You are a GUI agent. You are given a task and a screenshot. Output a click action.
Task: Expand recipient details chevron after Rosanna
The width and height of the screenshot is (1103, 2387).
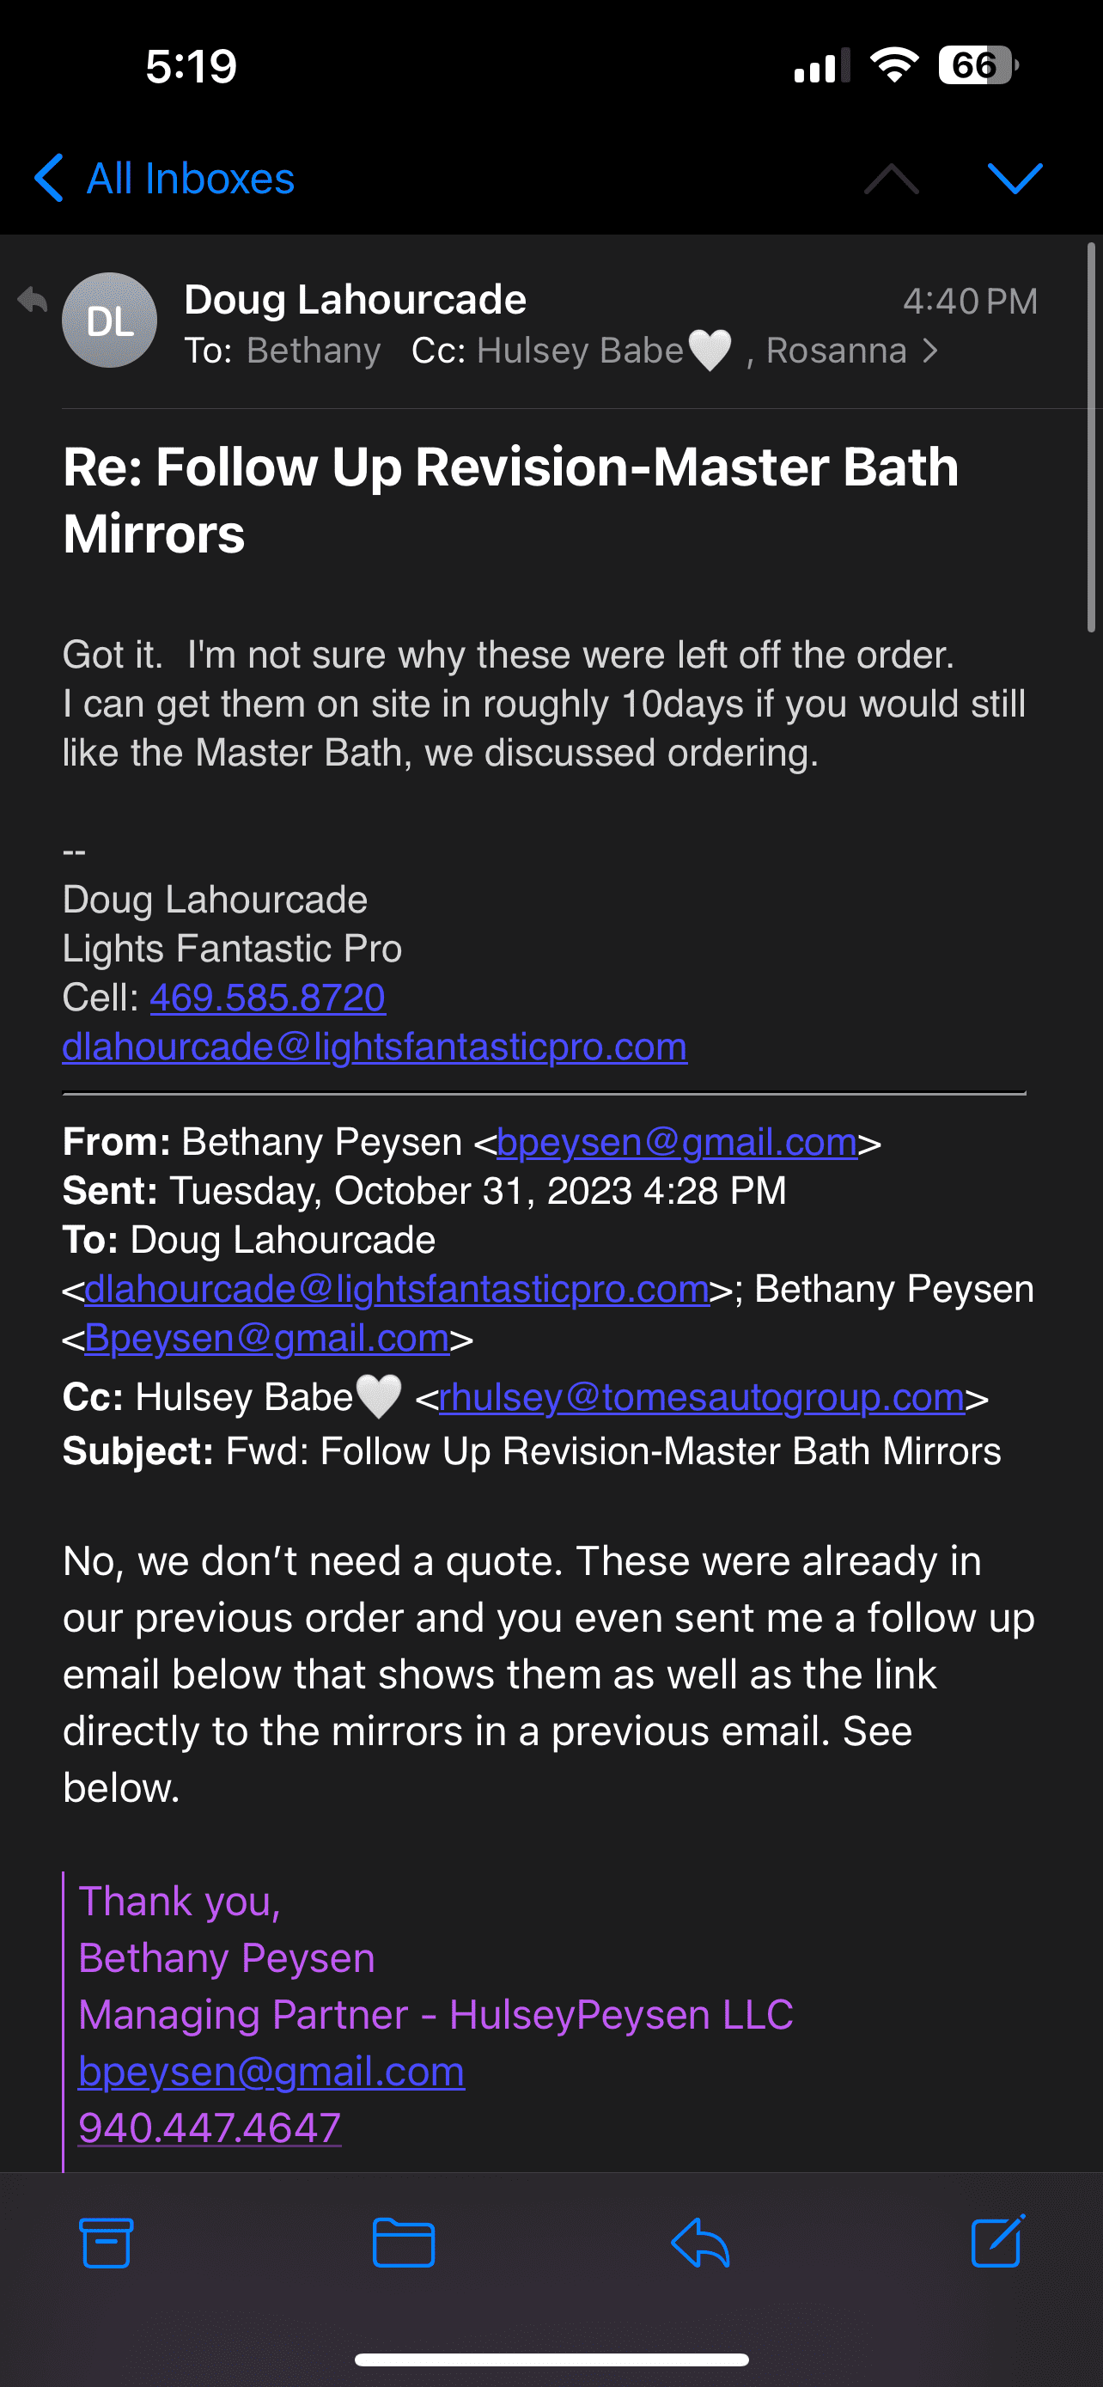pyautogui.click(x=930, y=351)
